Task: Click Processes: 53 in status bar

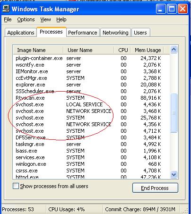Action: (18, 209)
